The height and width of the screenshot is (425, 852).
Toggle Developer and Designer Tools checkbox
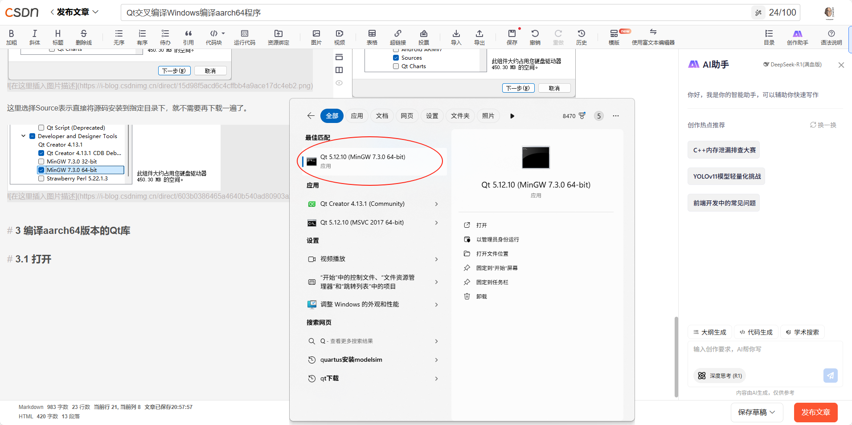[x=33, y=136]
